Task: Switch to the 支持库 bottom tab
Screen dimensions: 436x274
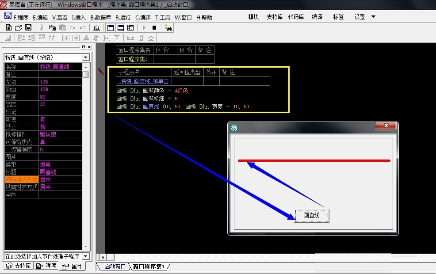Action: point(19,266)
